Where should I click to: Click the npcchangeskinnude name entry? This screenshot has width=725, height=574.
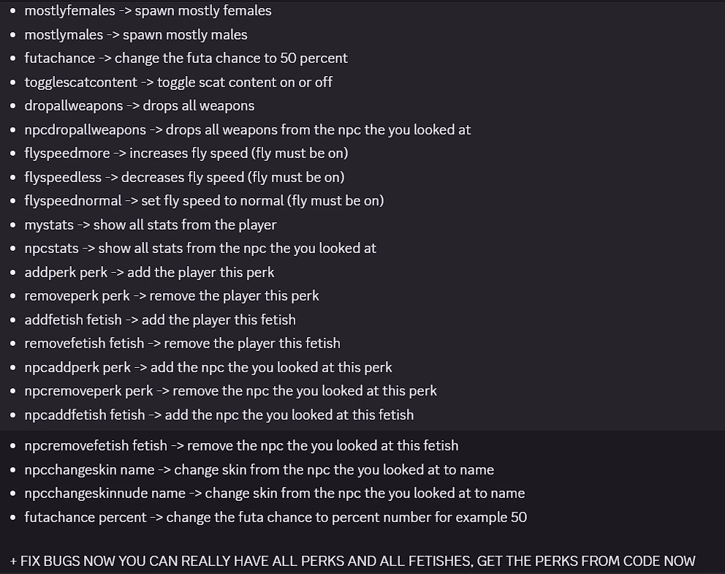click(x=274, y=493)
